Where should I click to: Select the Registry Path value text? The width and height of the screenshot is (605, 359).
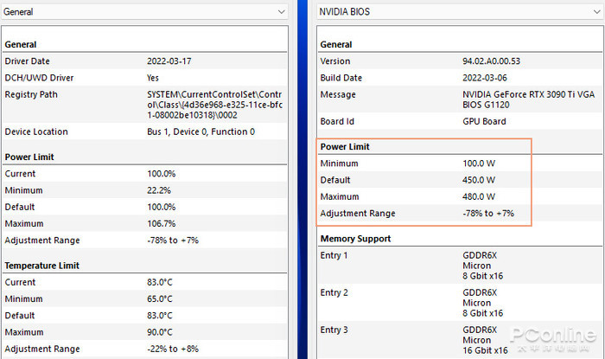pos(214,105)
